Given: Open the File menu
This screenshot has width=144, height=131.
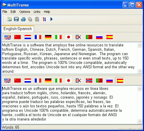Looking at the screenshot, I should coord(5,12).
